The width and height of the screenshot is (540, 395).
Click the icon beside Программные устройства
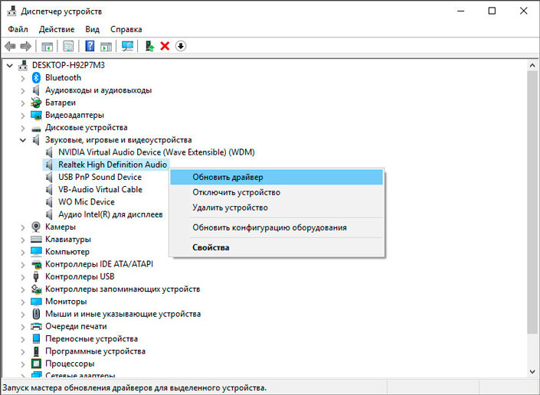(36, 351)
